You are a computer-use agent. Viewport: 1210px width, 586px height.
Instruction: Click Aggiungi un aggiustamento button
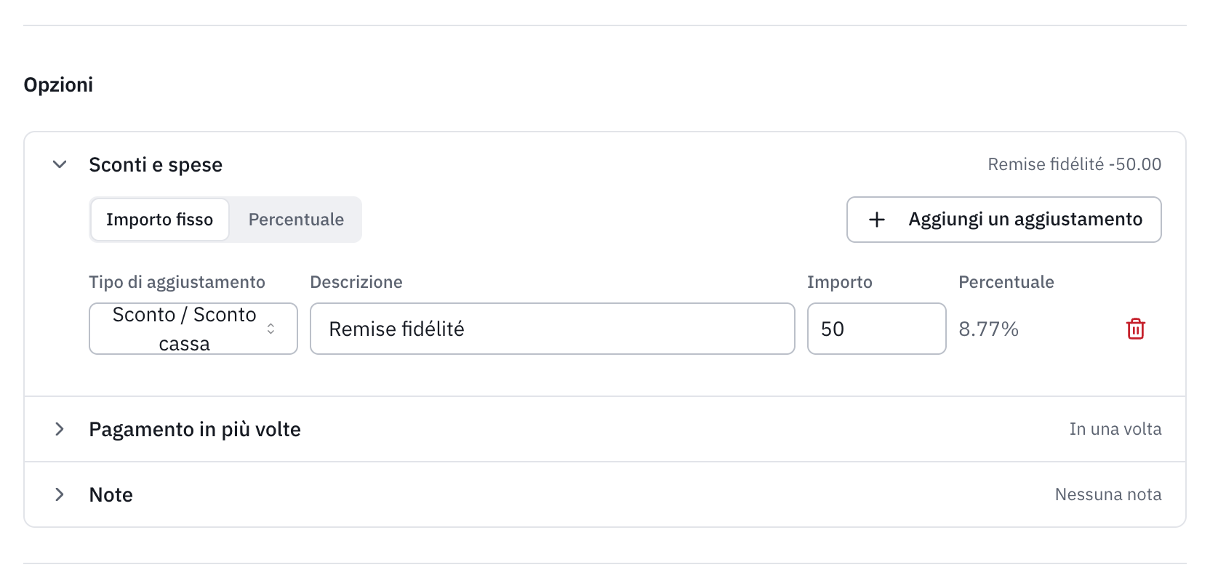click(1003, 220)
